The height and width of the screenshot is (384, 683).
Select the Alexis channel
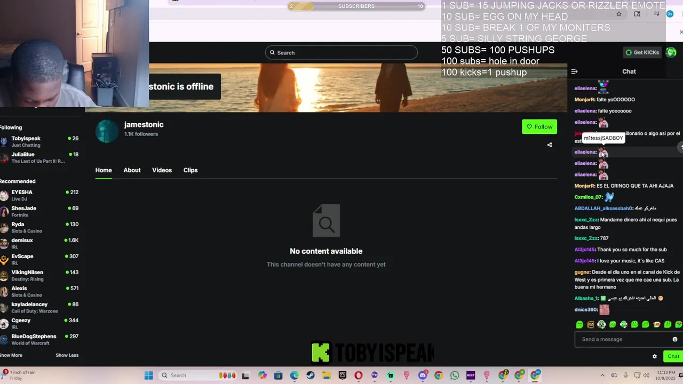39,291
